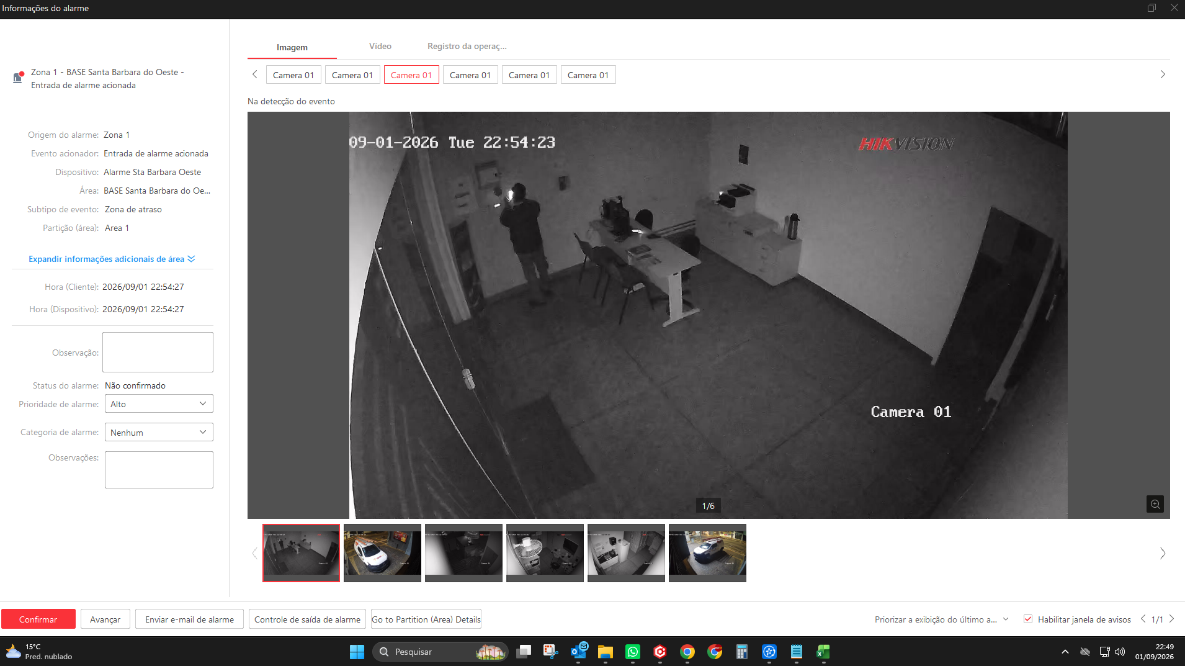
Task: Select the red-bordered first thumbnail
Action: (x=301, y=553)
